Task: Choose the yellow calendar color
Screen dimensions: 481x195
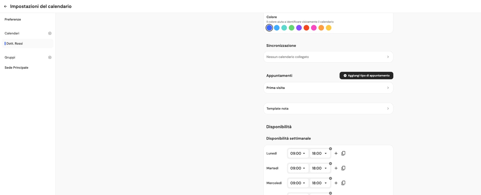Action: 329,28
